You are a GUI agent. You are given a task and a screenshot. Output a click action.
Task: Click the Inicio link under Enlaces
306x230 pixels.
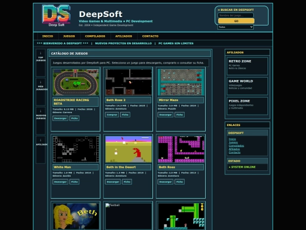pyautogui.click(x=232, y=139)
